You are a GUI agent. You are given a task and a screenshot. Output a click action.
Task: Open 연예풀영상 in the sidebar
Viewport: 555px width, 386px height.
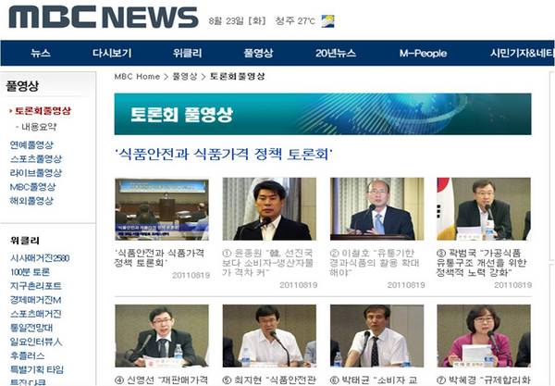31,144
